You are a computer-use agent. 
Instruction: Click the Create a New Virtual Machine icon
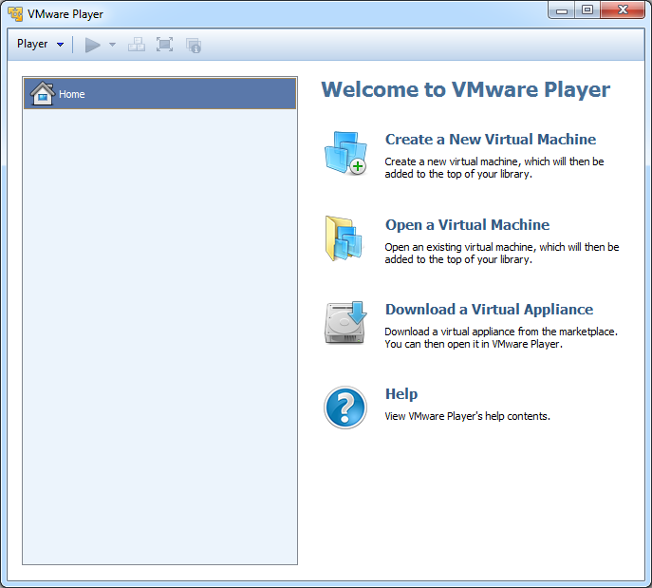[x=345, y=153]
